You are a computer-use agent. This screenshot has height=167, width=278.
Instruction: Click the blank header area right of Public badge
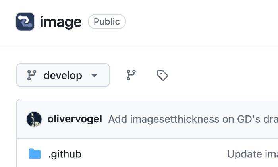tap(199, 22)
